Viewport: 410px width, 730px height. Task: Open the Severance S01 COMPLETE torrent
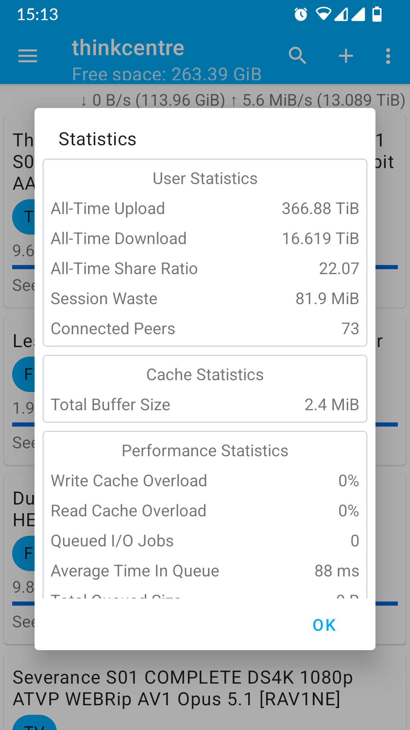[x=183, y=688]
